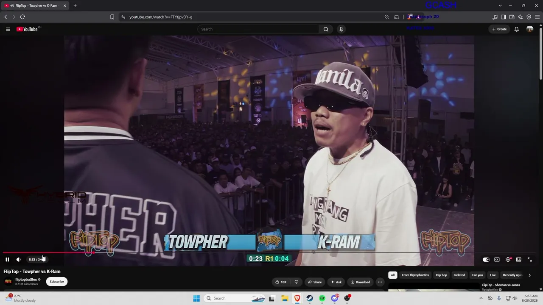Open Spotify from the taskbar
The image size is (543, 305).
point(322,298)
